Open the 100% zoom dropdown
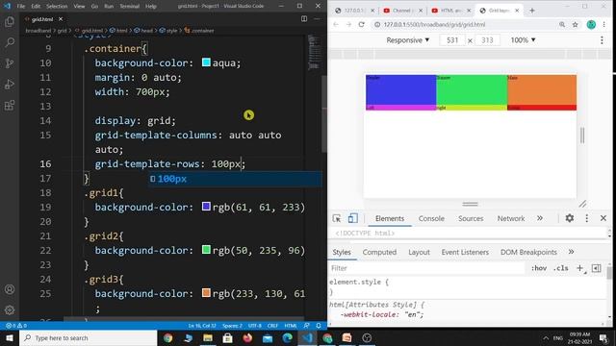The image size is (616, 346). click(523, 40)
